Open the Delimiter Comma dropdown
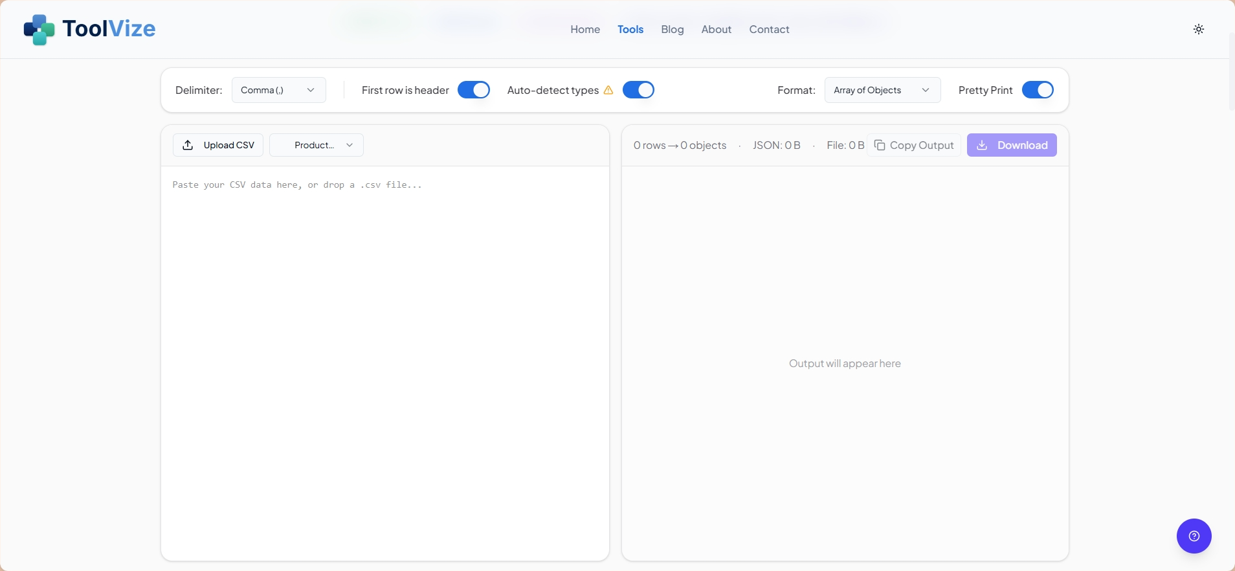The height and width of the screenshot is (571, 1235). (x=279, y=90)
